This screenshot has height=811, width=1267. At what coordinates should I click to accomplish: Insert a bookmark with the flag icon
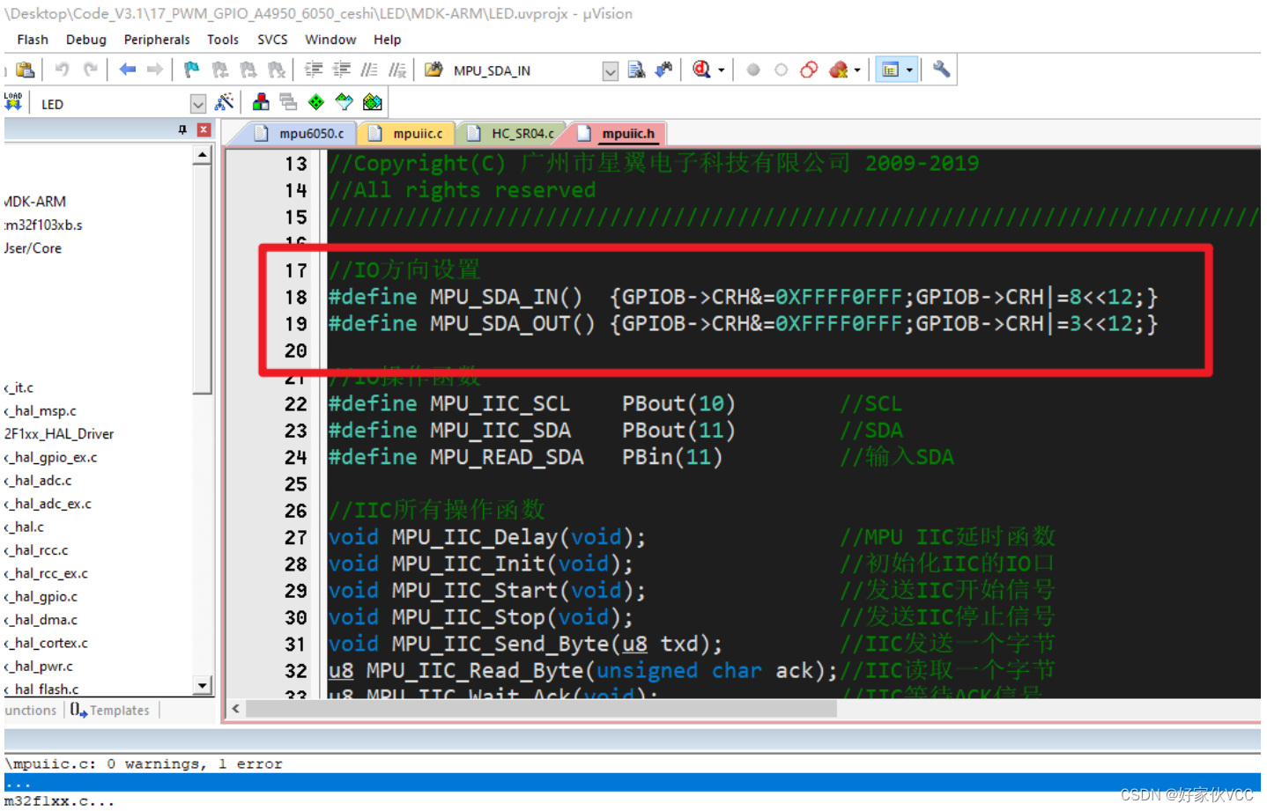(x=191, y=70)
